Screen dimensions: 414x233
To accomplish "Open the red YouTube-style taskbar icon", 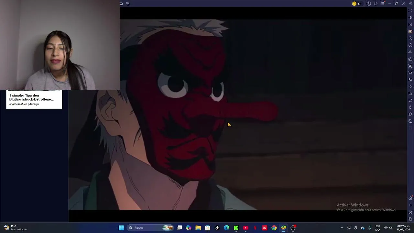I will pos(245,228).
